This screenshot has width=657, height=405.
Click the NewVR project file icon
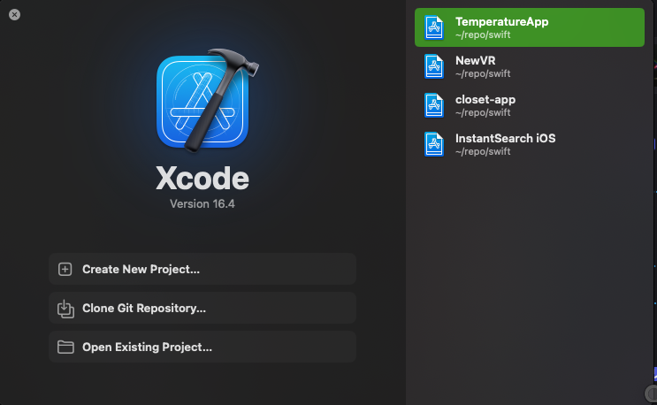tap(434, 66)
